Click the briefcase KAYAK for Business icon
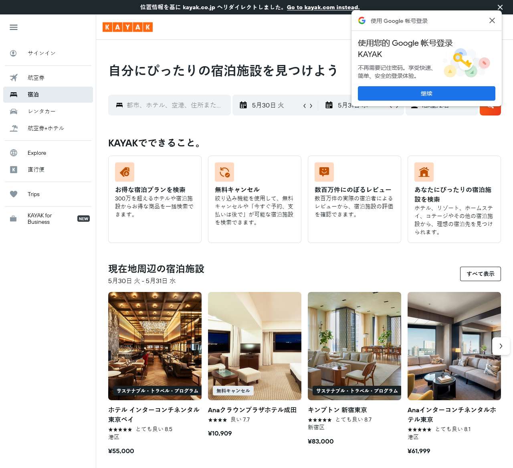Viewport: 513px width, 468px height. tap(13, 219)
